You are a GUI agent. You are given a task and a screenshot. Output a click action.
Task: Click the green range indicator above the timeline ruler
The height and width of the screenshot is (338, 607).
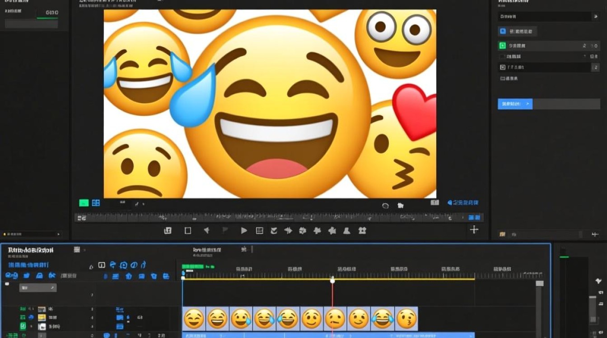point(193,267)
